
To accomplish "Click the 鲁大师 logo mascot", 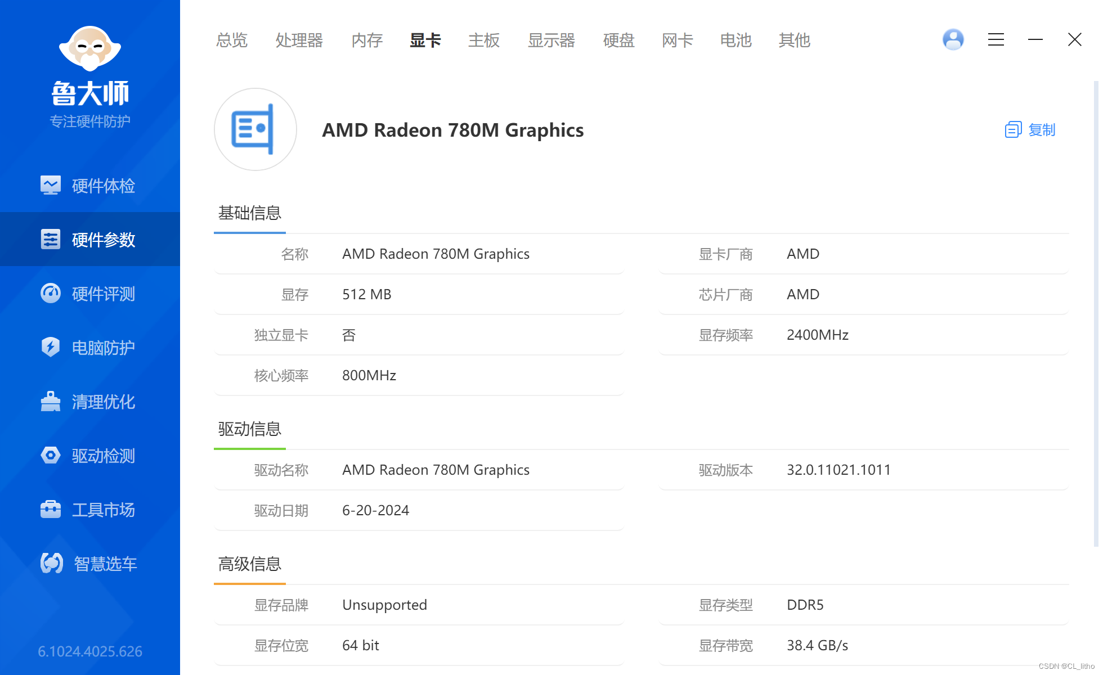I will [x=90, y=49].
